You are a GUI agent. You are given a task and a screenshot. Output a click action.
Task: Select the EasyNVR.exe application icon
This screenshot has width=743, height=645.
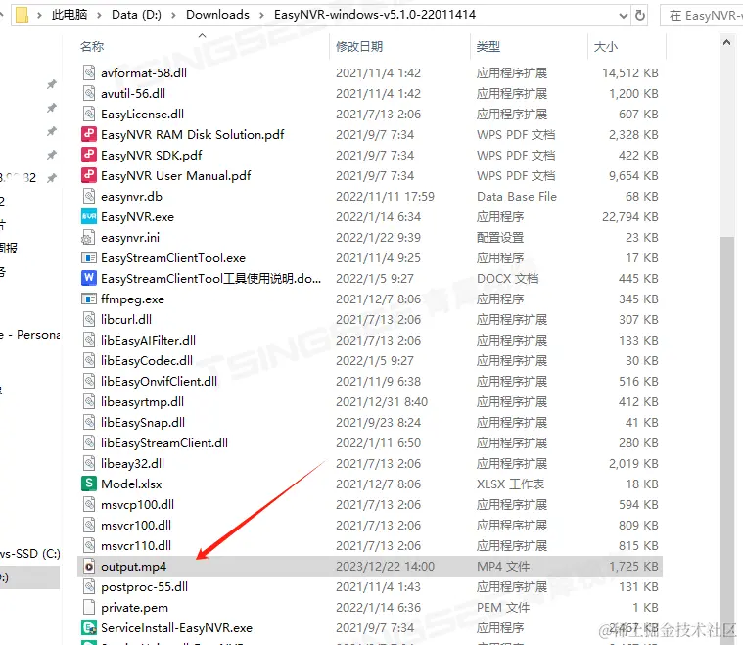[x=89, y=217]
